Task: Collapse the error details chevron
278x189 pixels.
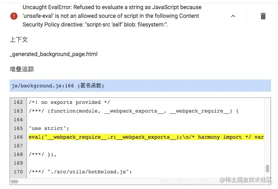Action: 233,16
